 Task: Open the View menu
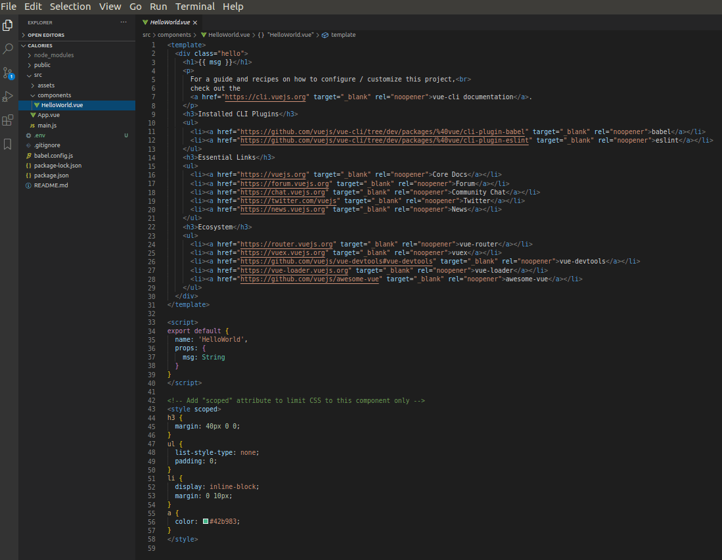[110, 7]
